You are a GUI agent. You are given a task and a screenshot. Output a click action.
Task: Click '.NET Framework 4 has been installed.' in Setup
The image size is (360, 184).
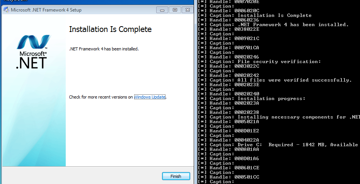tap(104, 49)
